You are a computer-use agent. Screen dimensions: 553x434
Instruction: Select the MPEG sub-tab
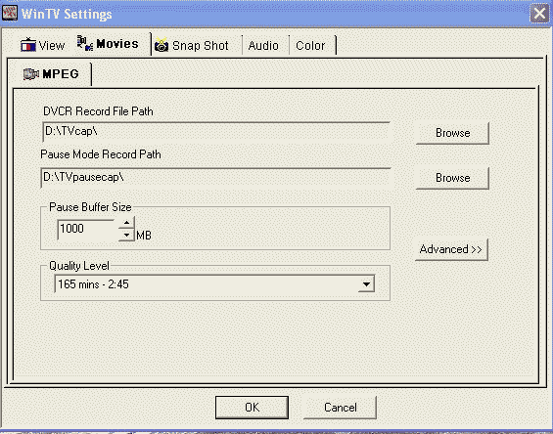52,74
